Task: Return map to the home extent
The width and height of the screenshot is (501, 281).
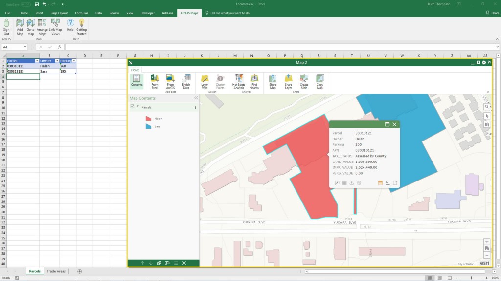Action: [487, 248]
